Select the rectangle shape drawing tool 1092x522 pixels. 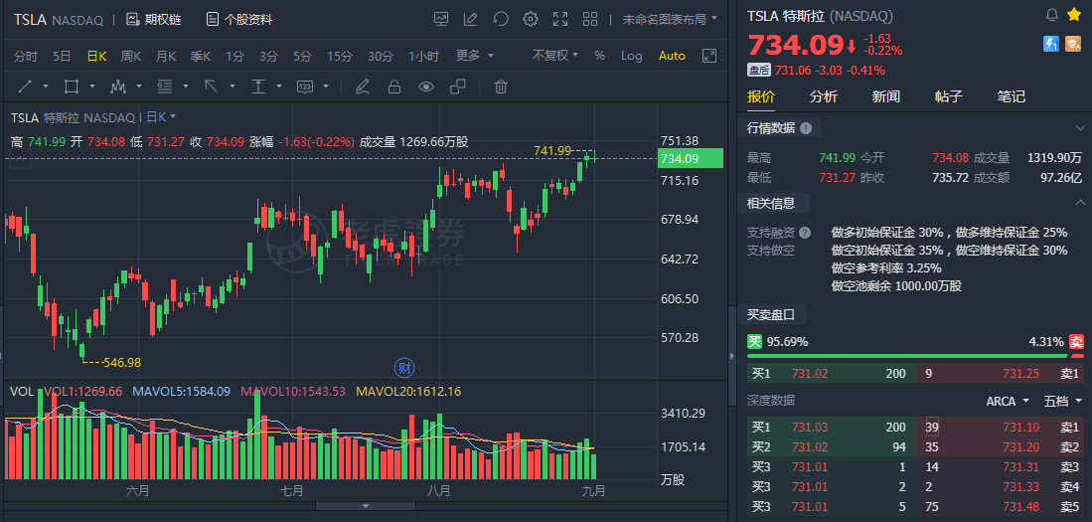pyautogui.click(x=71, y=87)
